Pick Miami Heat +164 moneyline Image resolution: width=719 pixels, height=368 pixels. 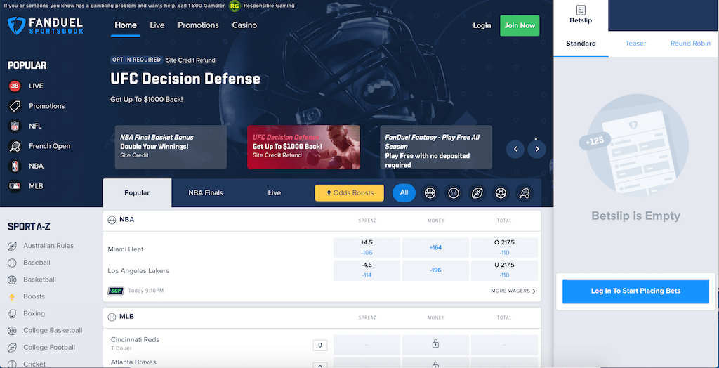click(435, 248)
